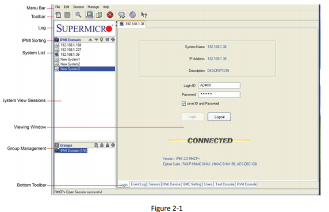Click the light bulb icon in IPMI Domain header
The height and width of the screenshot is (212, 329).
click(x=102, y=40)
